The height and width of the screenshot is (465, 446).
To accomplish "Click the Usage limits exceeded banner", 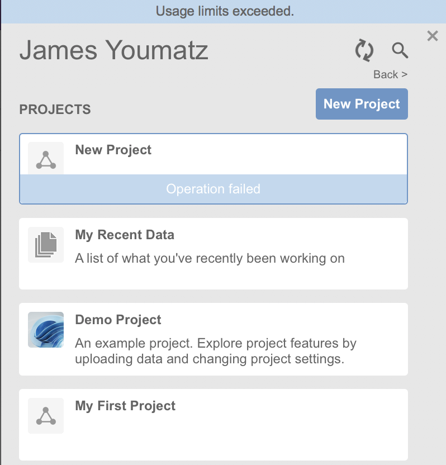I will click(224, 11).
